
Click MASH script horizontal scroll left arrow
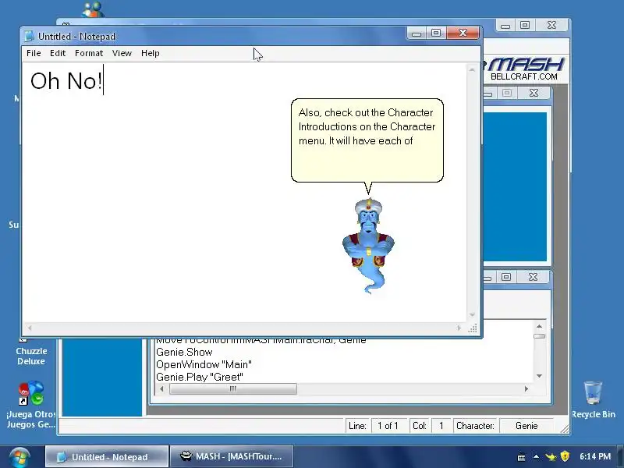click(161, 388)
